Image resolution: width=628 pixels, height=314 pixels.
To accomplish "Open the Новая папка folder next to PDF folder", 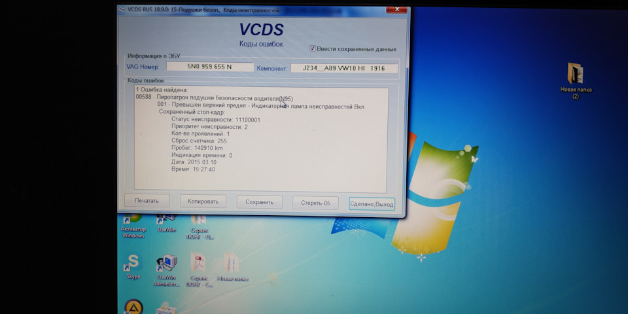I will (x=232, y=267).
